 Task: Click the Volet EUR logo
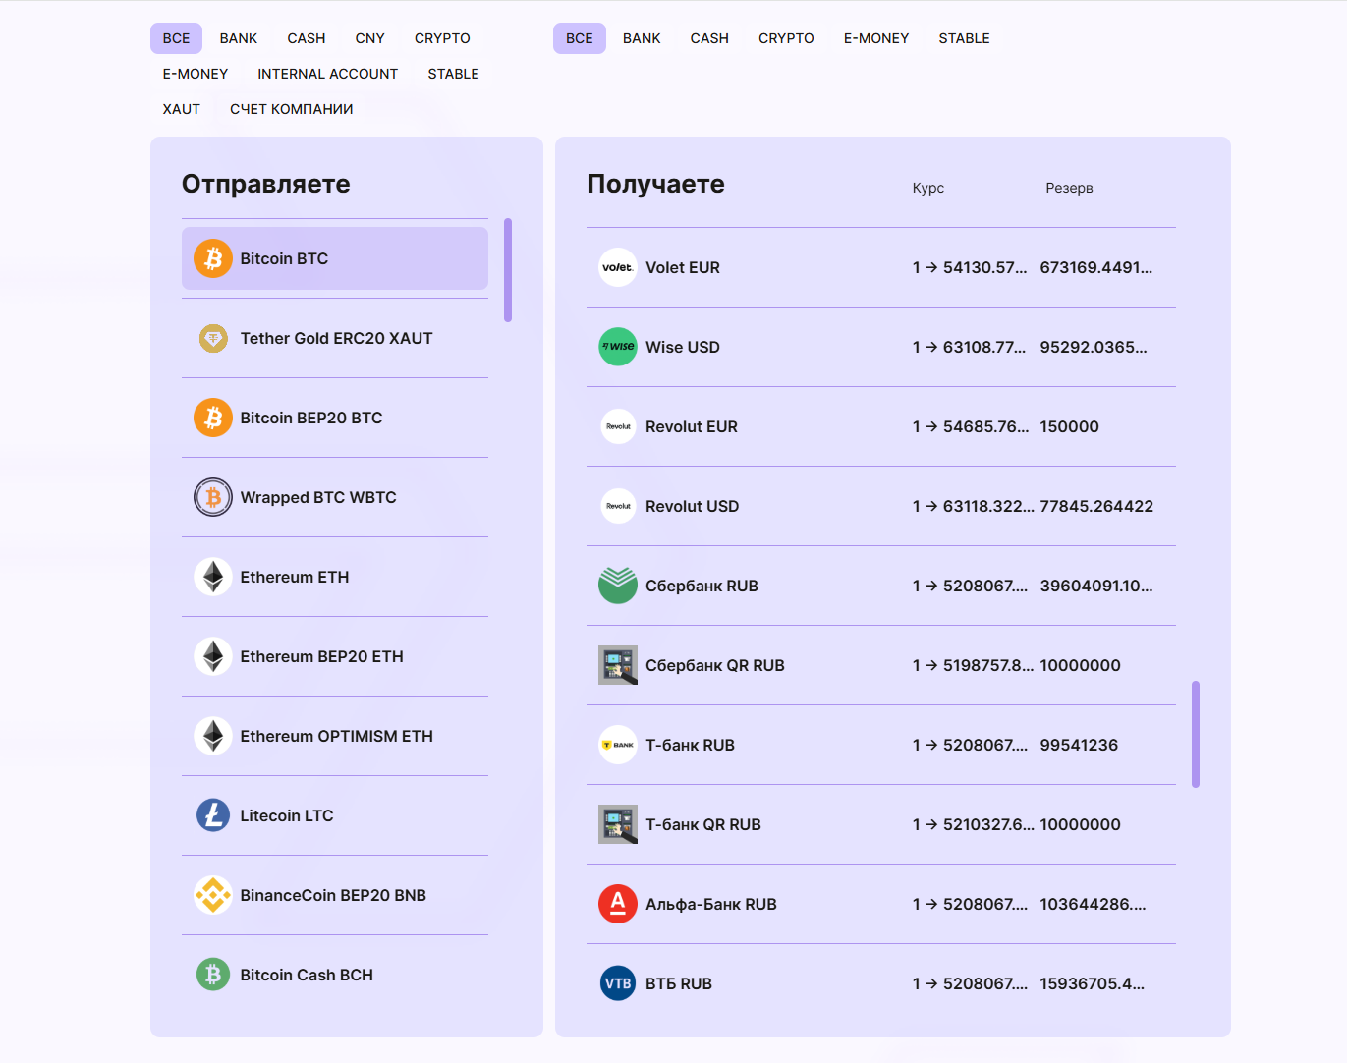(618, 267)
